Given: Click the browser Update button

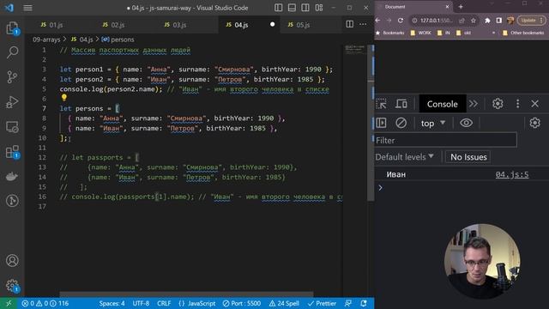Looking at the screenshot, I should coord(531,21).
